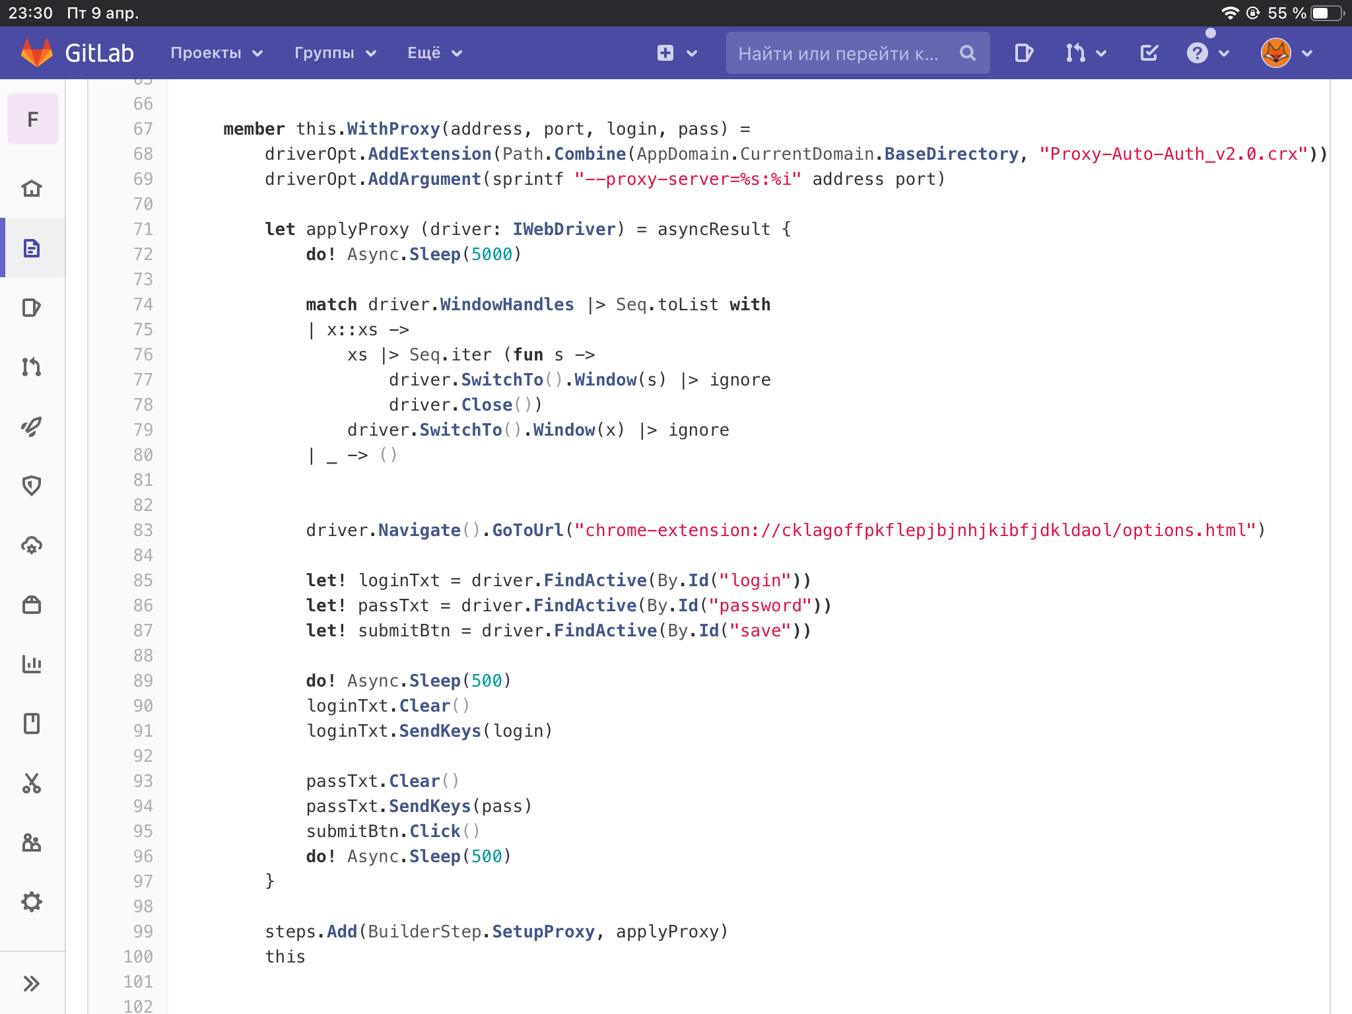Click the search magnifier icon
This screenshot has height=1014, width=1352.
(968, 53)
